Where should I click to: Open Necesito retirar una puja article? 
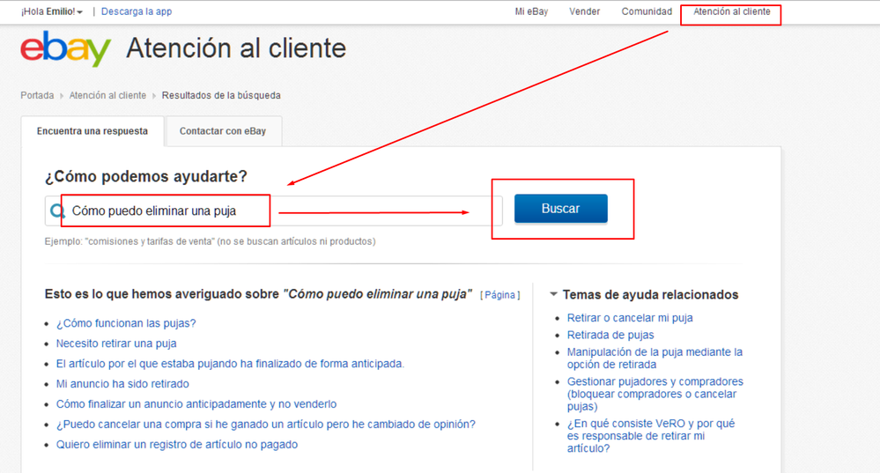tap(116, 344)
